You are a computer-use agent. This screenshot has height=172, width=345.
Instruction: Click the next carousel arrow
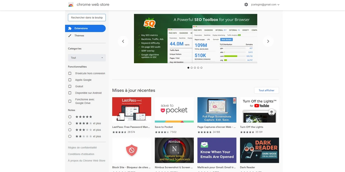click(268, 41)
